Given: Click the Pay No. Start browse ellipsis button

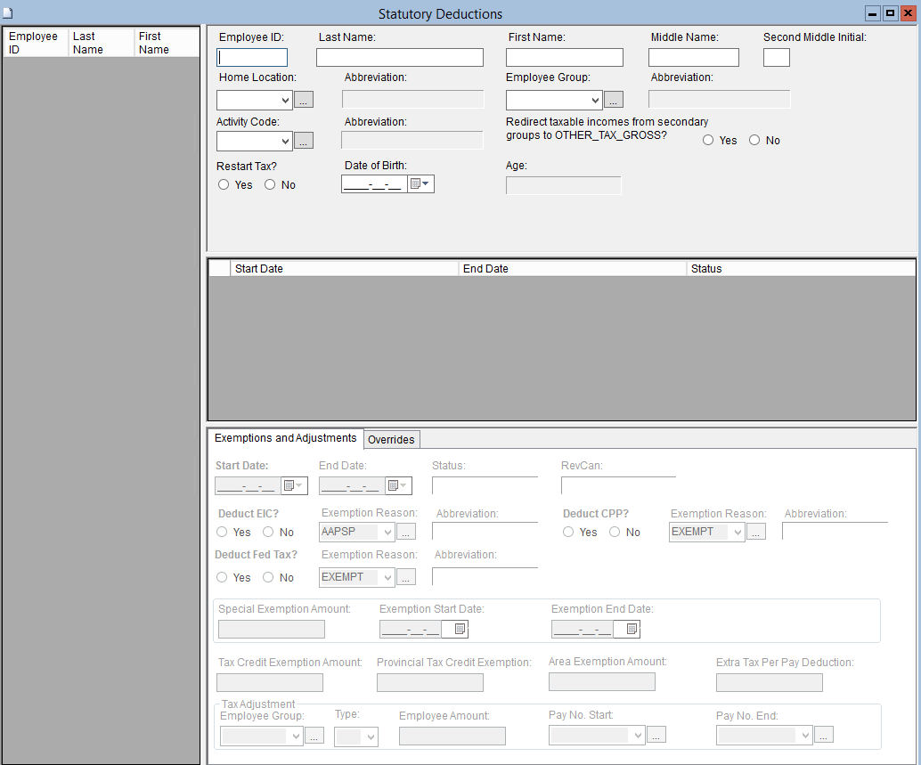Looking at the screenshot, I should (x=656, y=736).
